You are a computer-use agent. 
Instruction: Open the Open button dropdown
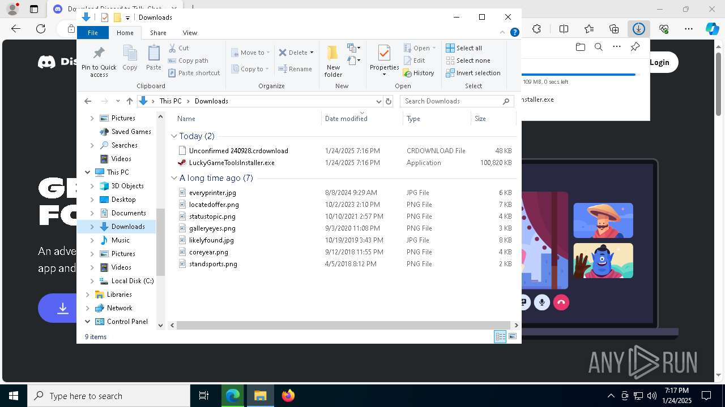coord(434,48)
